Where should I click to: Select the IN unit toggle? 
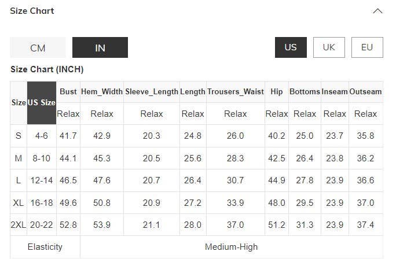[100, 47]
